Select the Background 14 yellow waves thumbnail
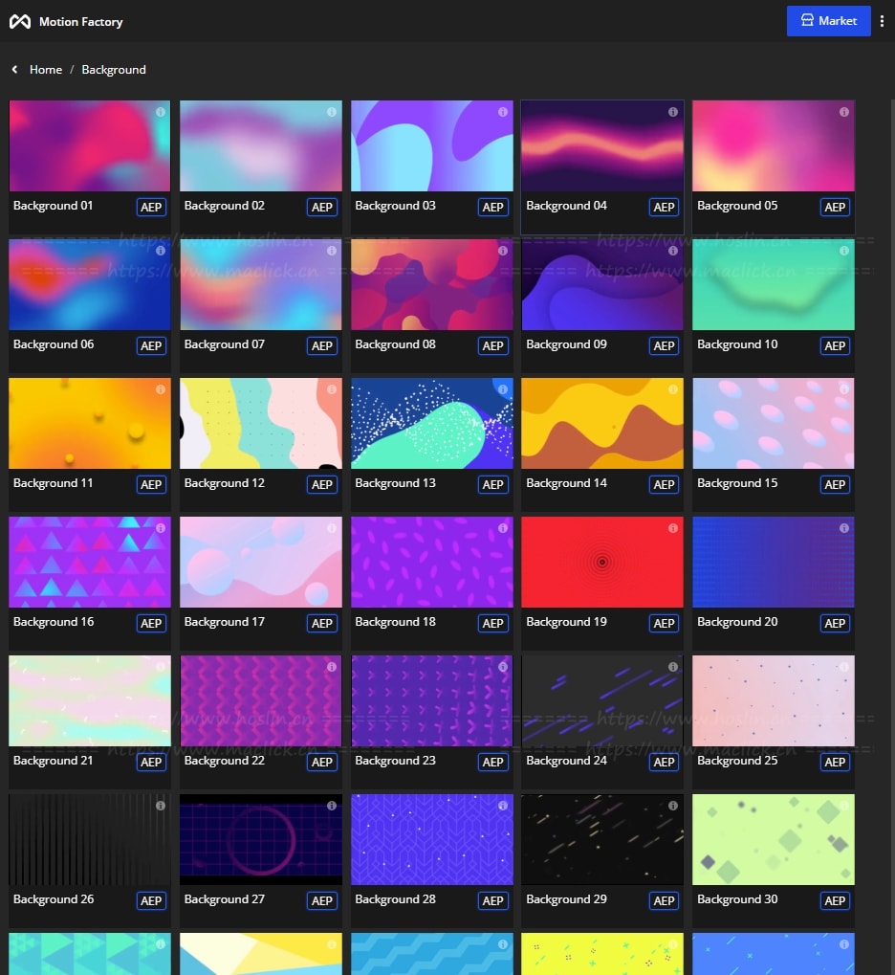Image resolution: width=895 pixels, height=975 pixels. click(602, 424)
